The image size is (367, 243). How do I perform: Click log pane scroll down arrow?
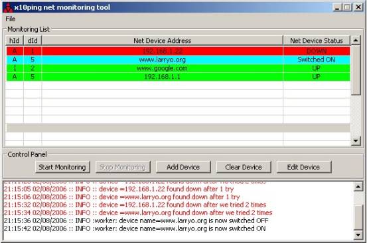click(358, 235)
